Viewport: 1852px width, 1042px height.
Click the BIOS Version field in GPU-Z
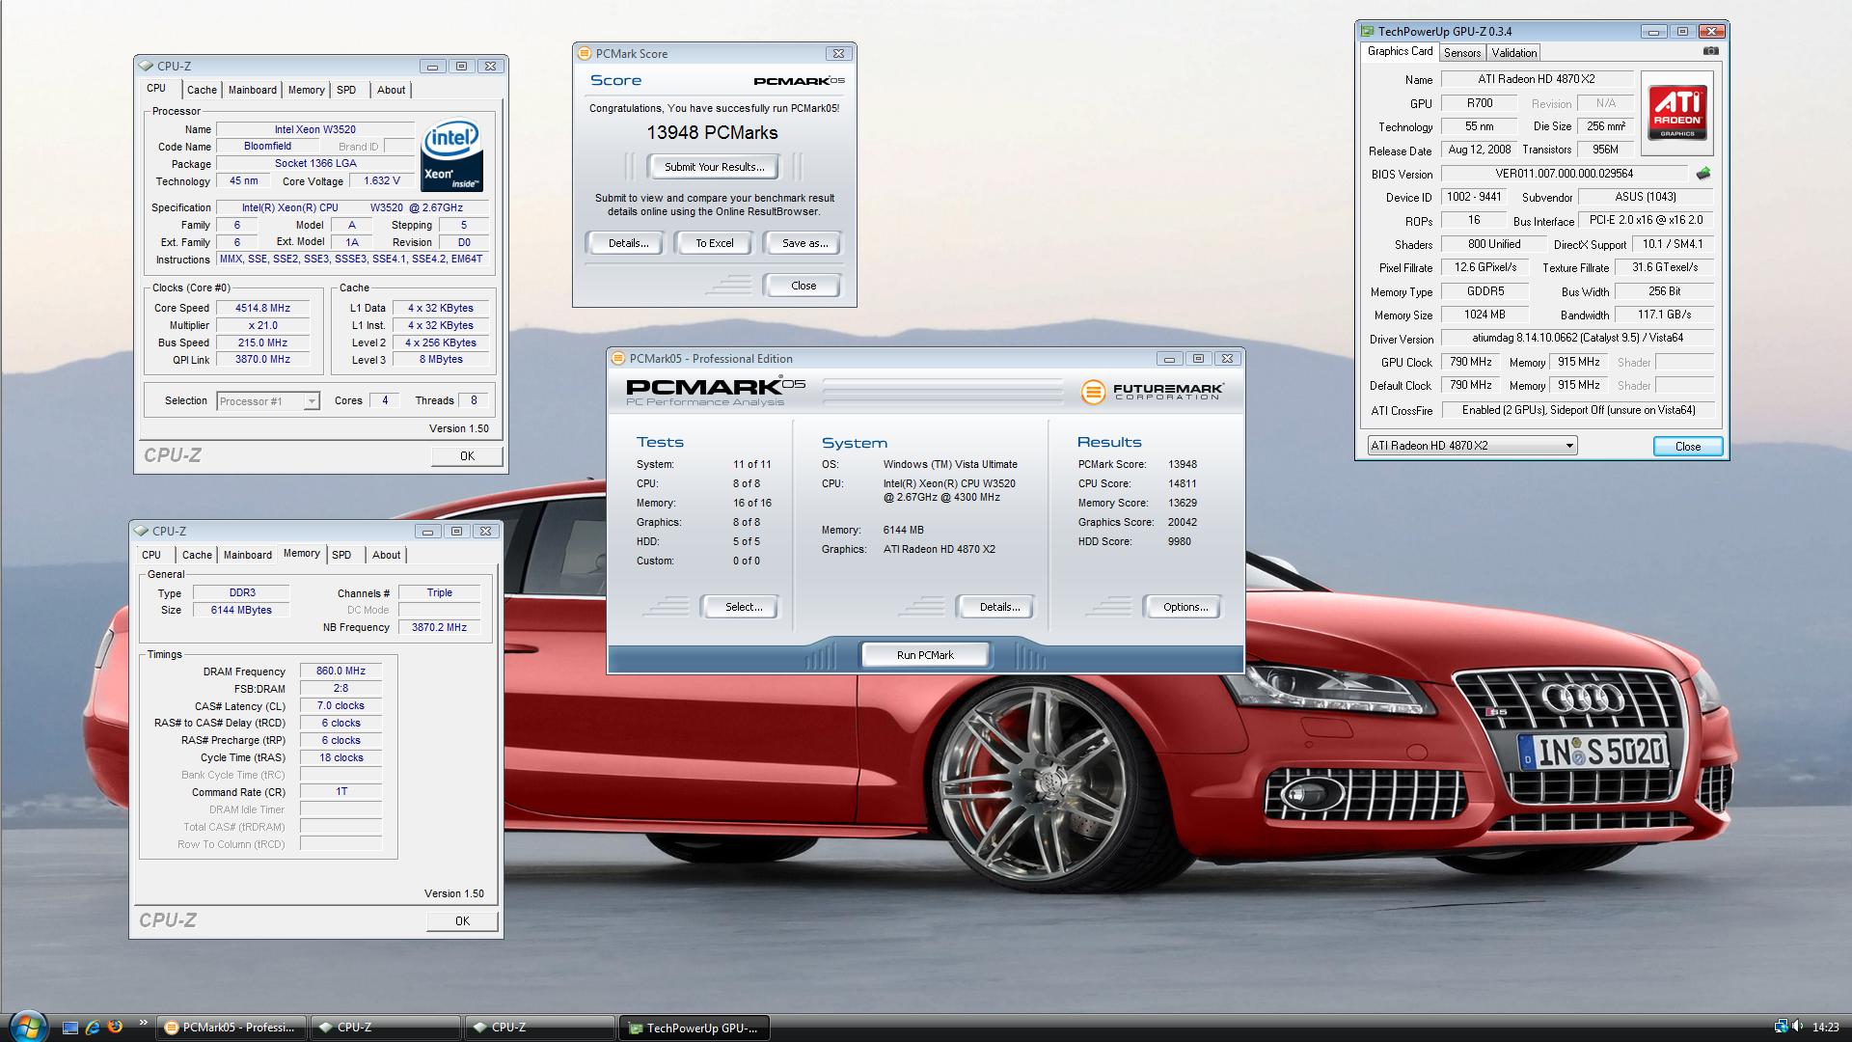(x=1565, y=174)
